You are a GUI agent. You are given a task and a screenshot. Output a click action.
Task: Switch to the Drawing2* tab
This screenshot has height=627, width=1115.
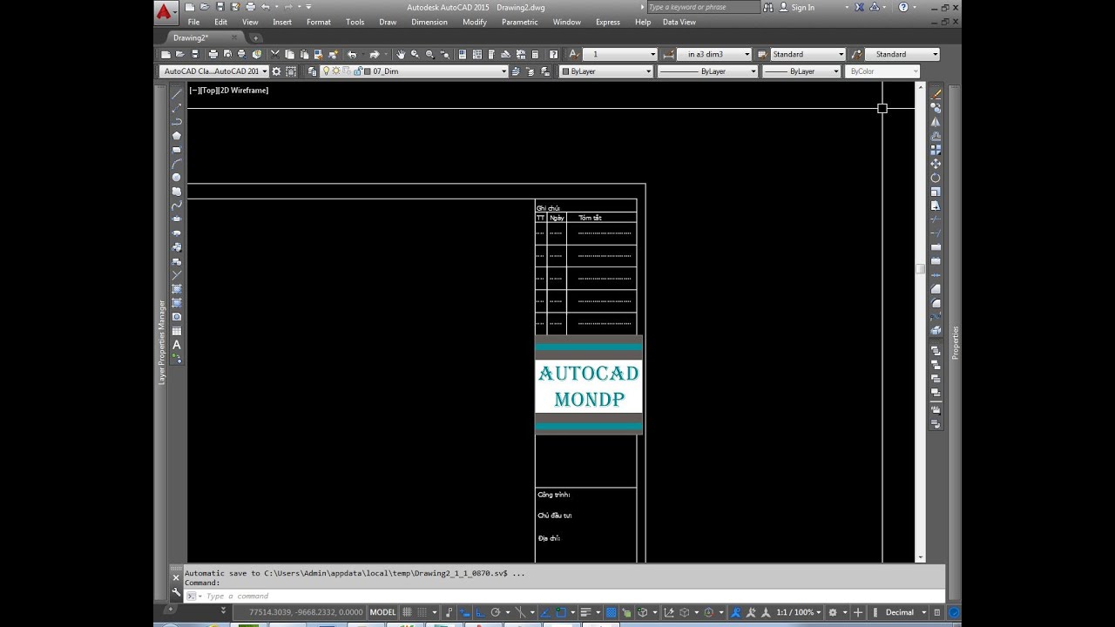point(191,37)
